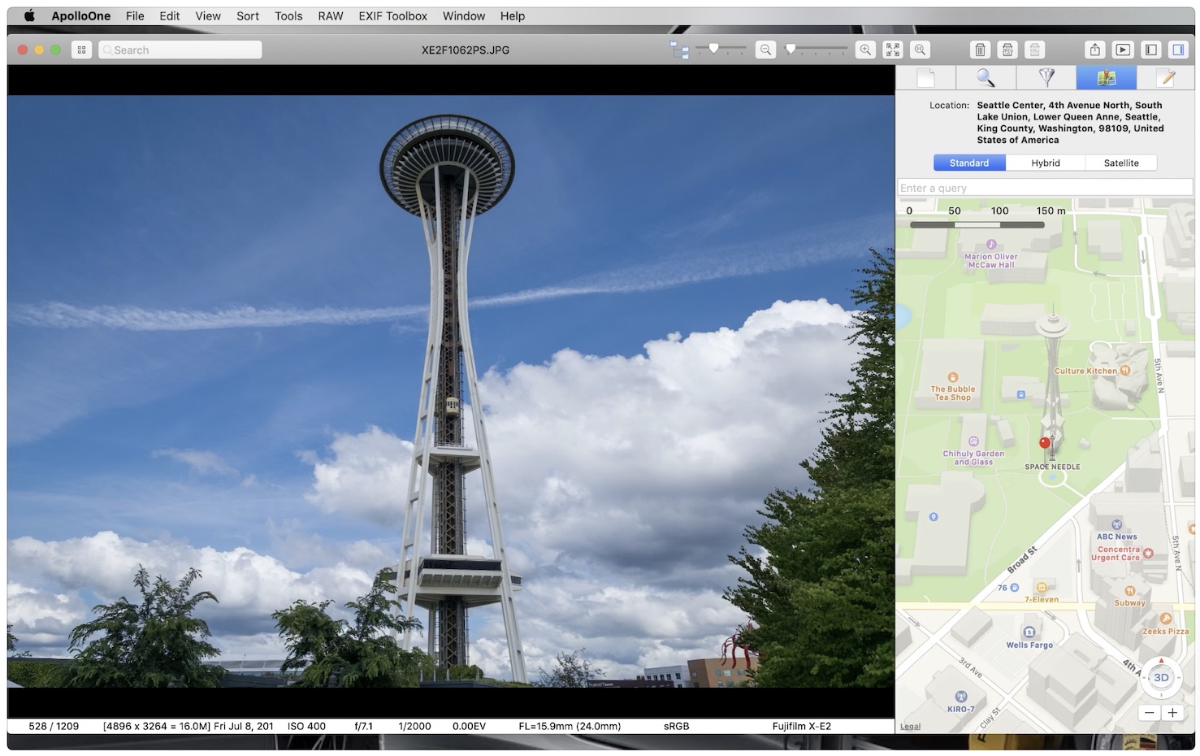Image resolution: width=1200 pixels, height=756 pixels.
Task: Switch the map to Hybrid view
Action: 1046,163
